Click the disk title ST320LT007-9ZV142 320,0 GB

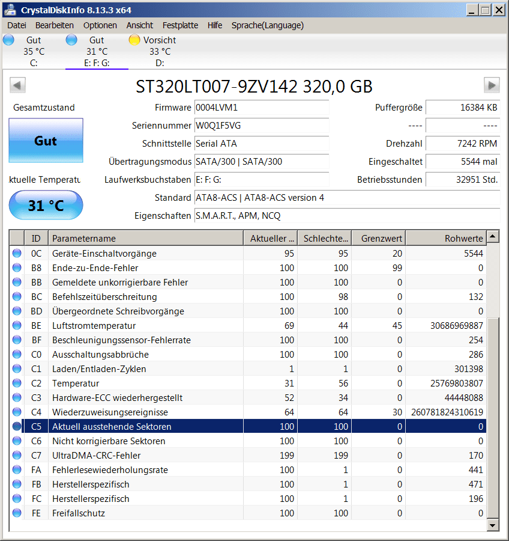point(254,86)
